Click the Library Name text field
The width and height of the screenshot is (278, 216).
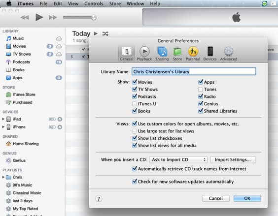tap(194, 71)
